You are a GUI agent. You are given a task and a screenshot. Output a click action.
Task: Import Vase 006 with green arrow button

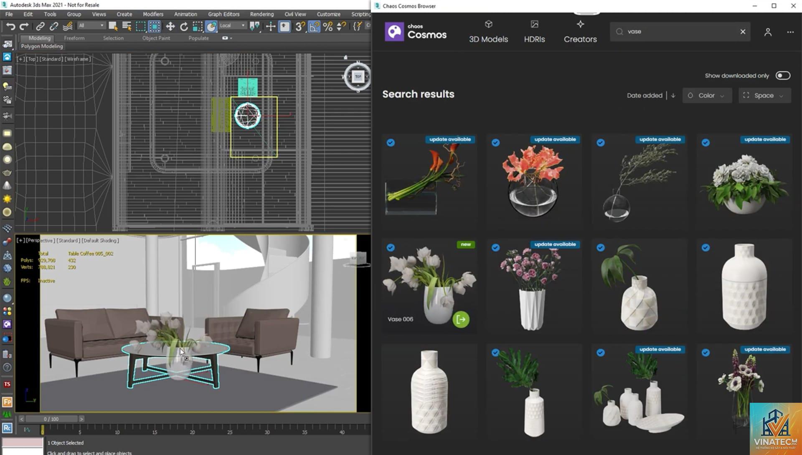click(461, 320)
